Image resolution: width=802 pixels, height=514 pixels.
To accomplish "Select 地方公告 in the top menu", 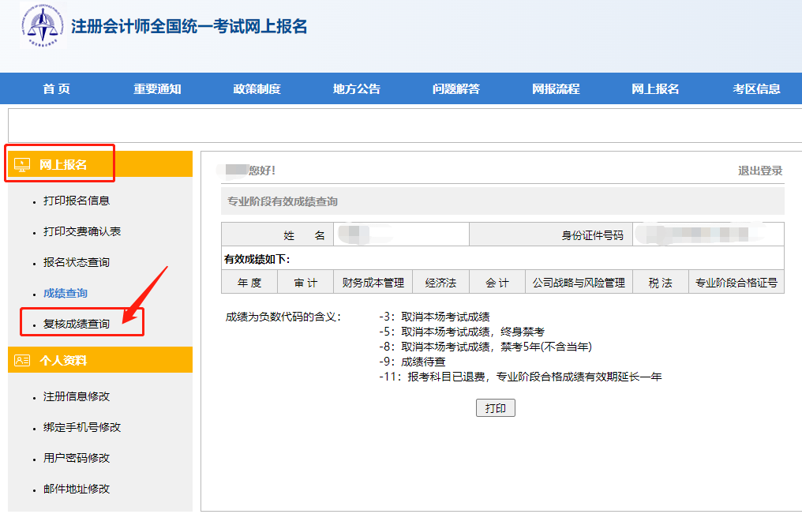I will coord(356,88).
